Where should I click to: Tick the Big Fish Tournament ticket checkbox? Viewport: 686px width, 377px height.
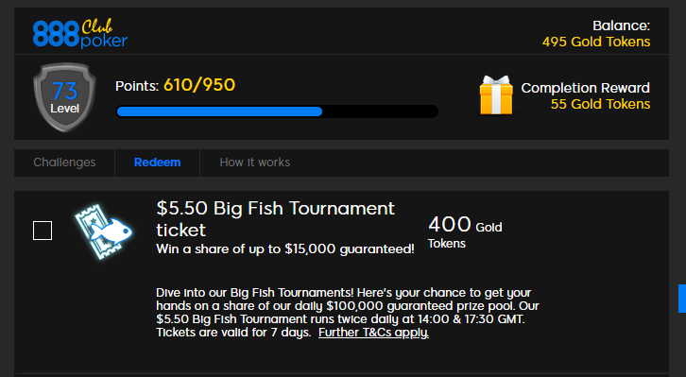tap(43, 231)
